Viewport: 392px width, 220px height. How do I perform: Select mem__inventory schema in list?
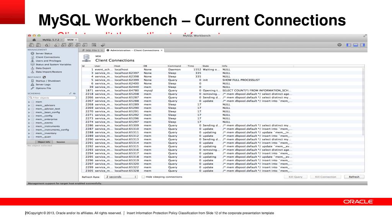coord(46,133)
